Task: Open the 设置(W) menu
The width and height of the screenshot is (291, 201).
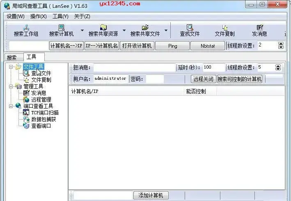Action: click(x=16, y=16)
